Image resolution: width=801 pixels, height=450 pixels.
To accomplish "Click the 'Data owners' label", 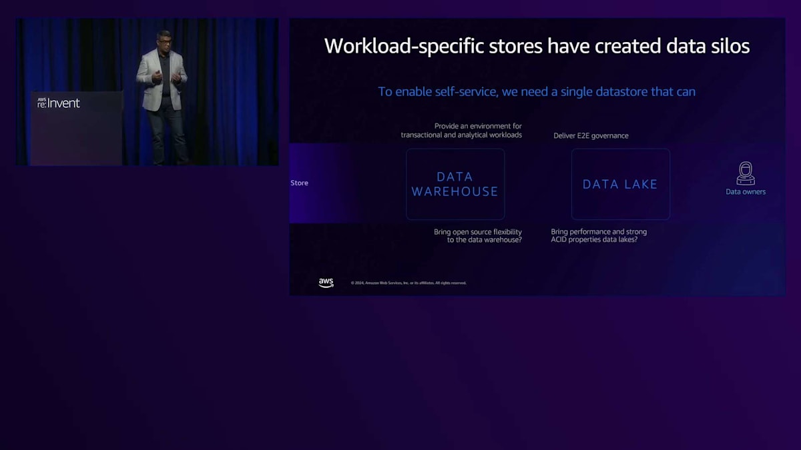I will tap(746, 192).
